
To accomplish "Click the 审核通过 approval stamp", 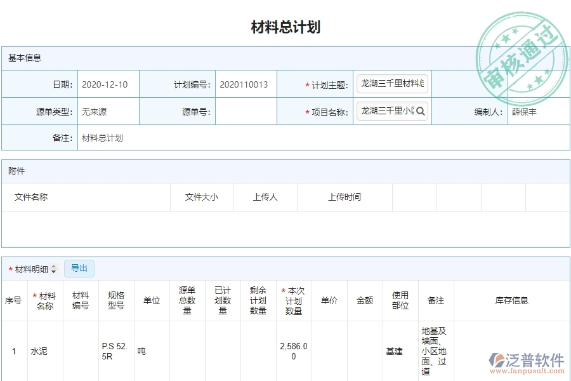I will coord(522,58).
